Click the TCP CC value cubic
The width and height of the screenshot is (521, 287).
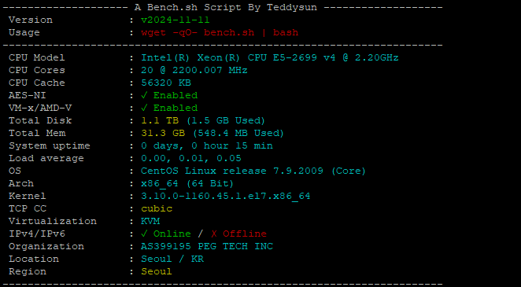(x=157, y=208)
